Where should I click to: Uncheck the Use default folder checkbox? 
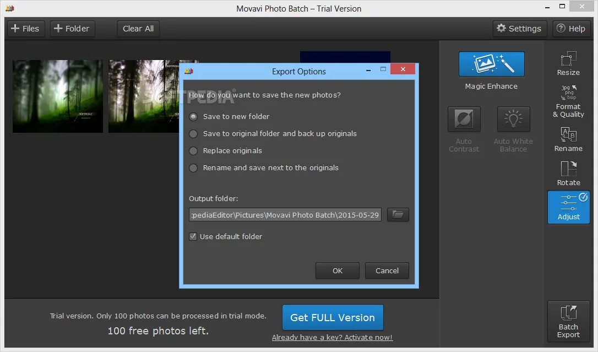[x=193, y=236]
